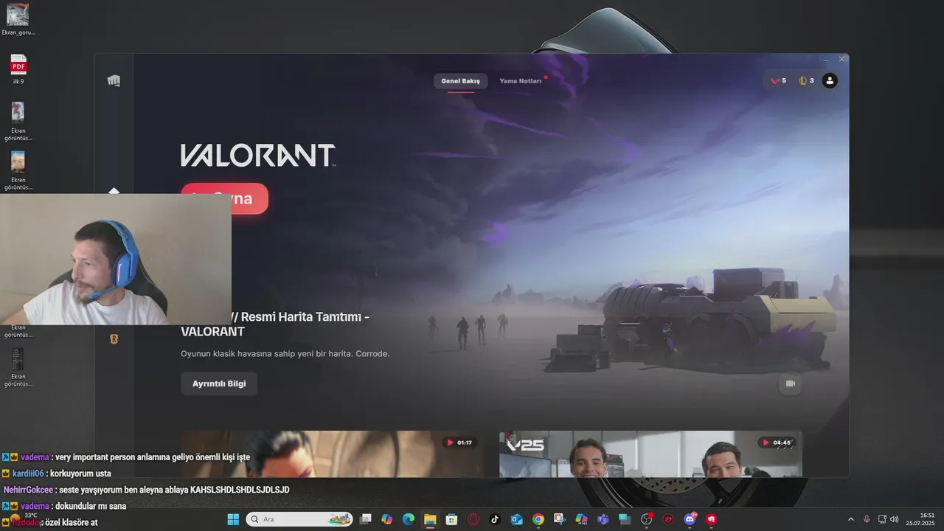Open Outlook from the taskbar
The image size is (944, 531).
516,519
